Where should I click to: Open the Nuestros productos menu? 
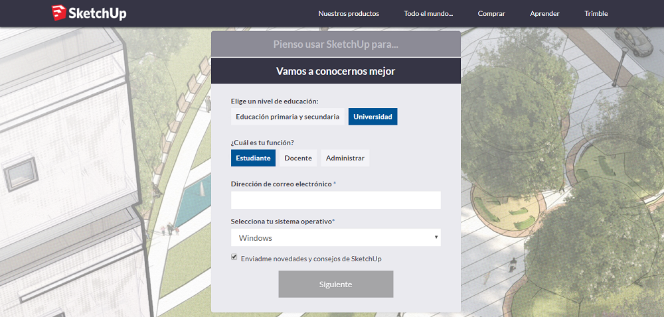tap(349, 13)
